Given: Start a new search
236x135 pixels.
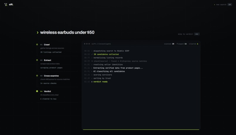Looking at the screenshot, I should pos(221,5).
